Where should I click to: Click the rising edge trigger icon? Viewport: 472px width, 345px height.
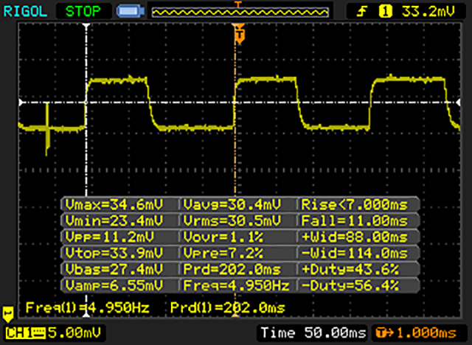coord(362,12)
